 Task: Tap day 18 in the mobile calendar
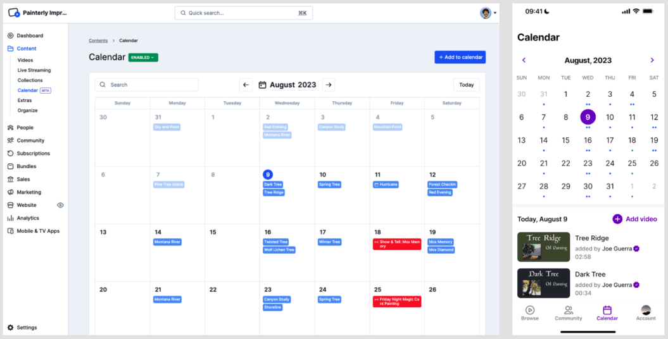(632, 140)
